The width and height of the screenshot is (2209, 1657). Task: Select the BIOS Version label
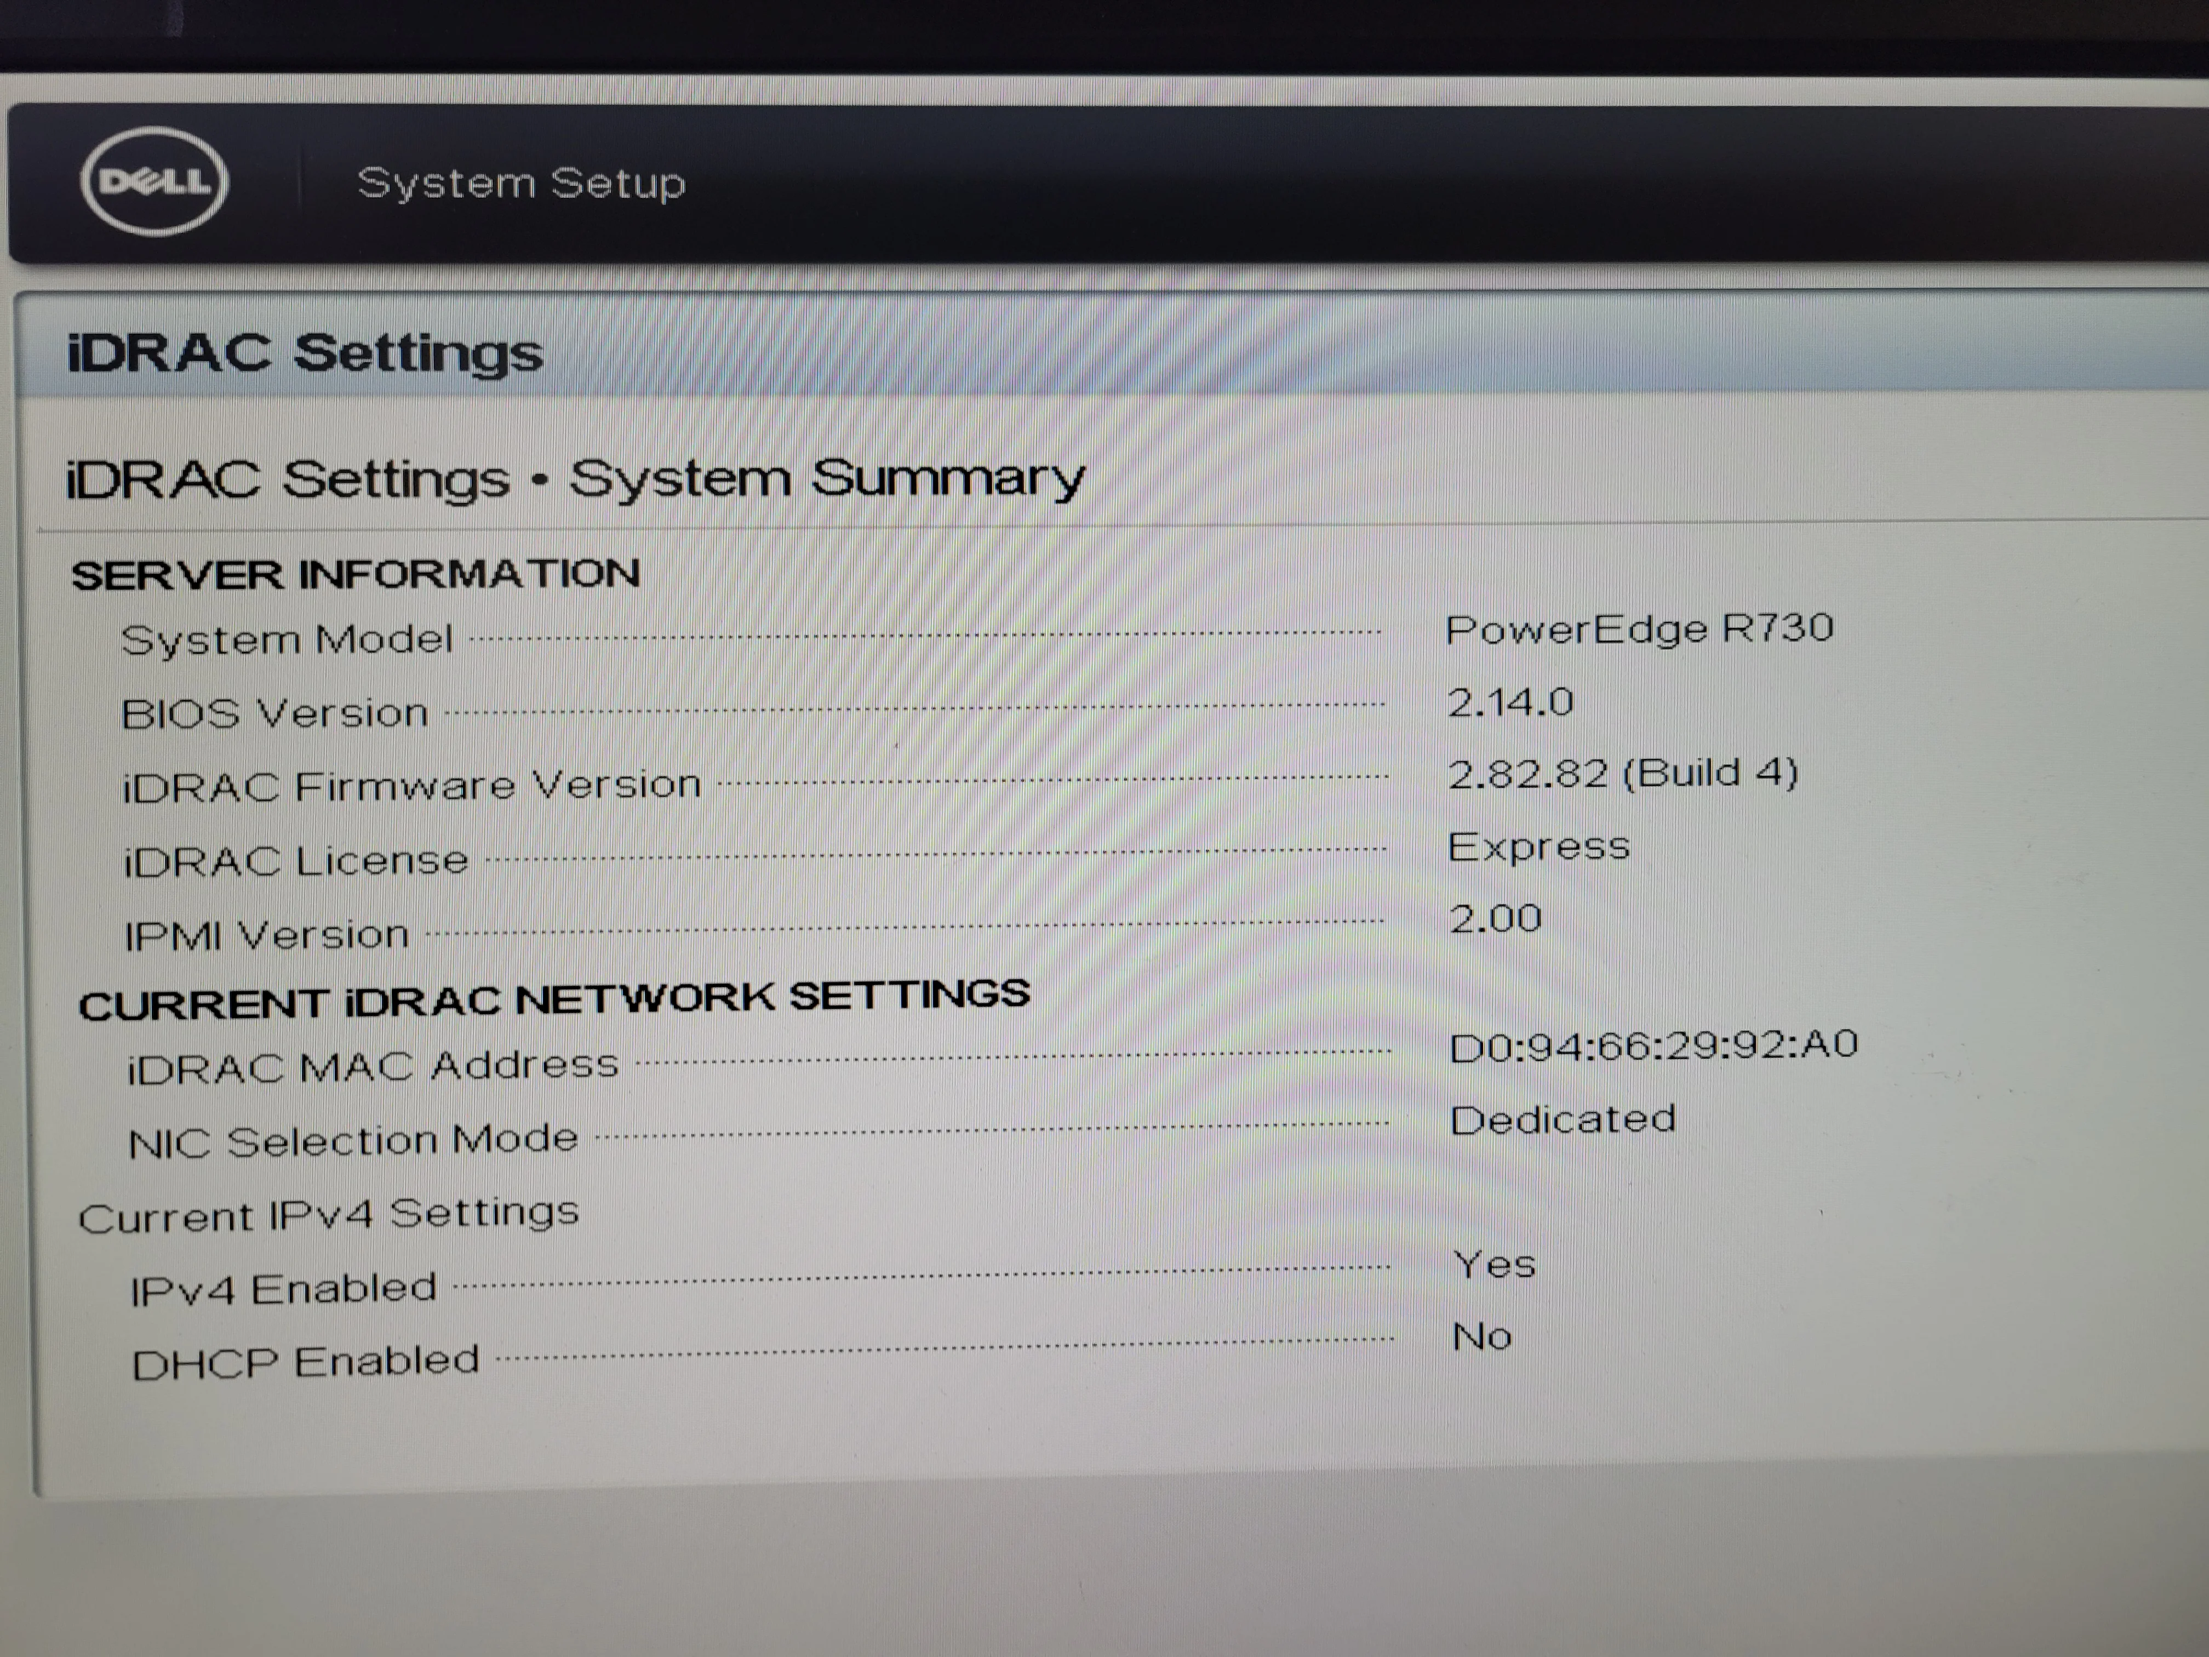[x=274, y=713]
